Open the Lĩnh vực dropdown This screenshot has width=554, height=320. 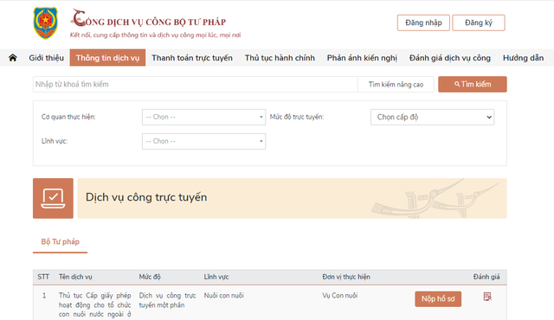pos(204,141)
